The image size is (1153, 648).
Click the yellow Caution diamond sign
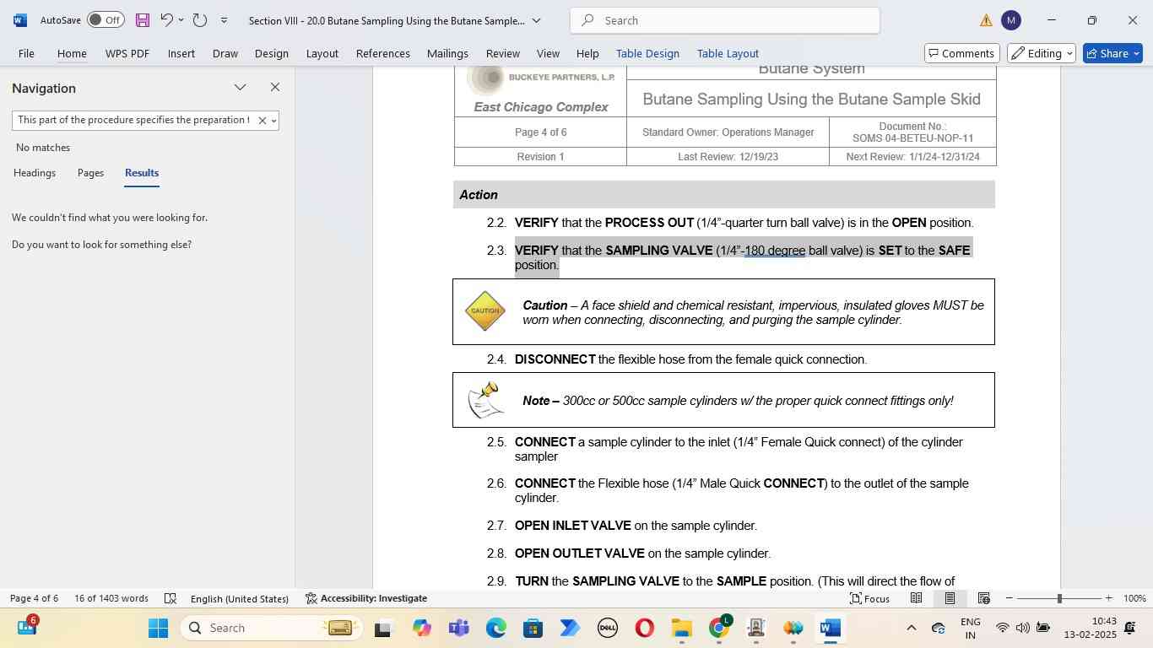tap(485, 311)
